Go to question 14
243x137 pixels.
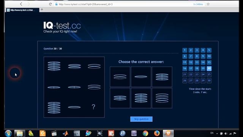click(x=203, y=62)
